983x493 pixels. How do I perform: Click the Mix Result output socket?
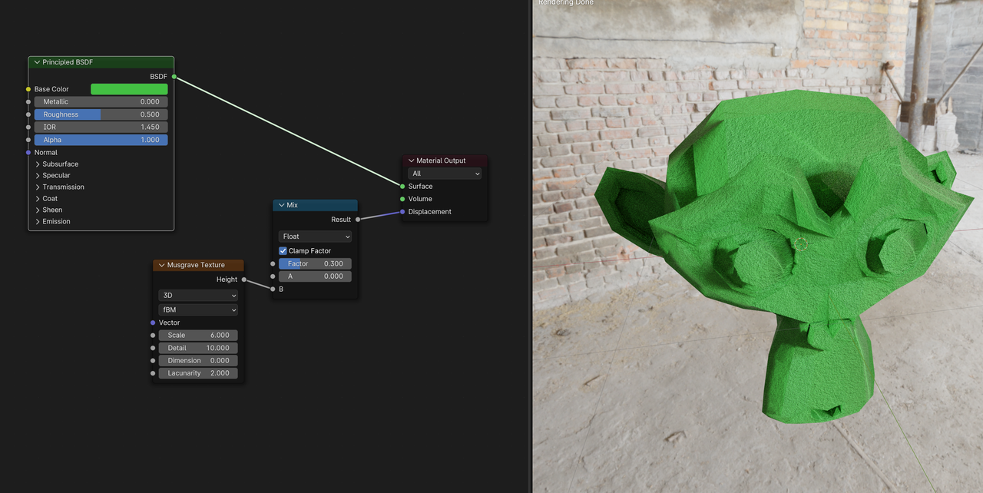coord(358,220)
